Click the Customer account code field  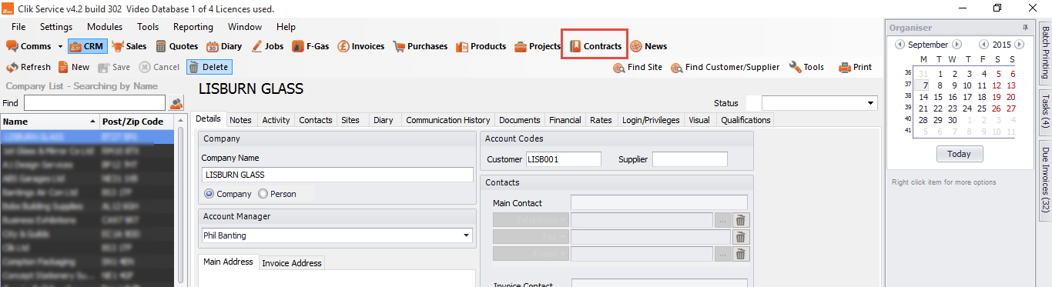click(x=563, y=159)
